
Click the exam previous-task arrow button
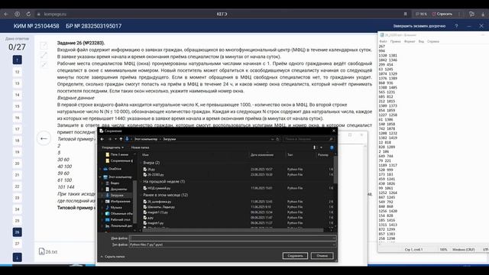point(44,138)
